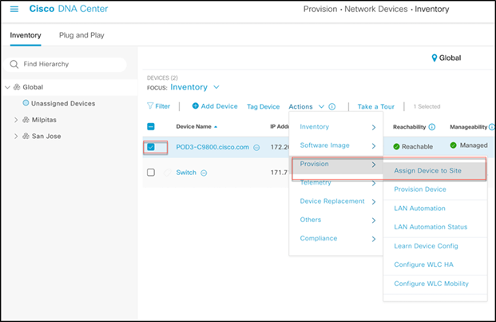Click the Manageability column header
The image size is (496, 322).
coord(469,127)
